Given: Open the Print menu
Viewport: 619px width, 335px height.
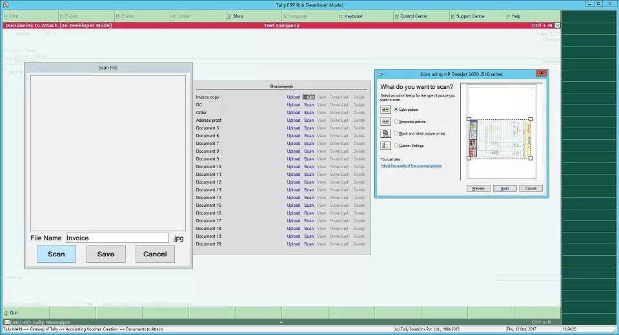Looking at the screenshot, I should (x=12, y=16).
